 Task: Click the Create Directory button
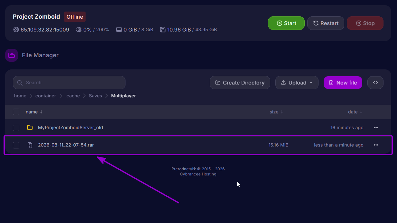pyautogui.click(x=239, y=83)
